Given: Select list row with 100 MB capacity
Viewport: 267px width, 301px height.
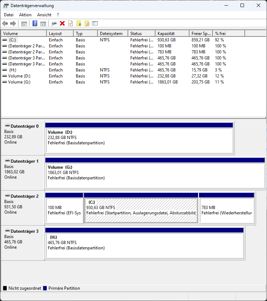Looking at the screenshot, I should [x=123, y=46].
